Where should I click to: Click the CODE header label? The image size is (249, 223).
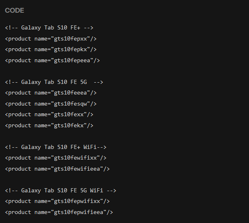pos(14,10)
